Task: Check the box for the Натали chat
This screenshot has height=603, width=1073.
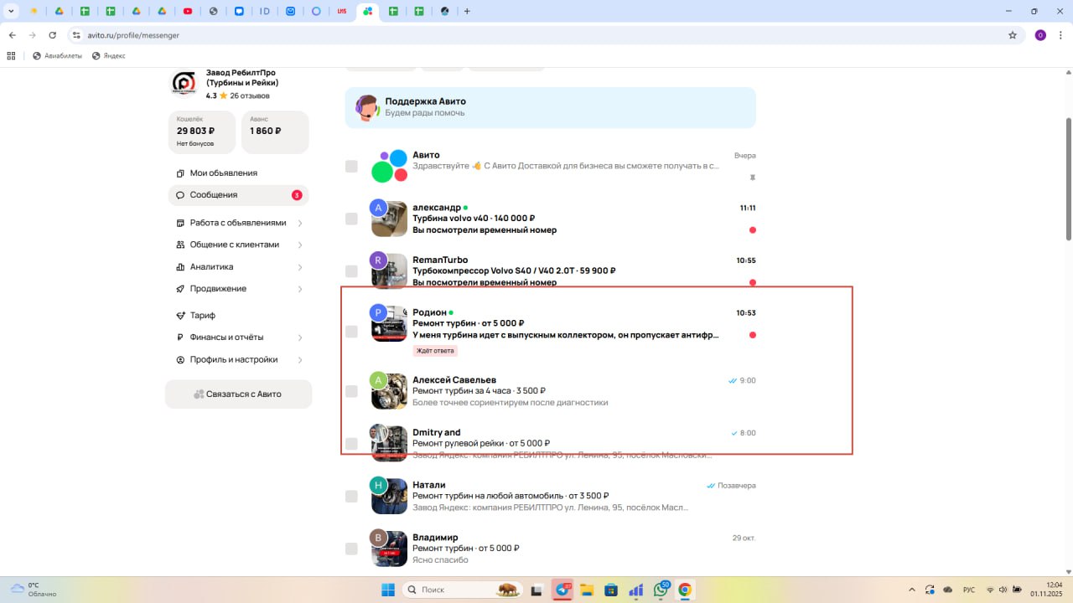Action: (x=351, y=497)
